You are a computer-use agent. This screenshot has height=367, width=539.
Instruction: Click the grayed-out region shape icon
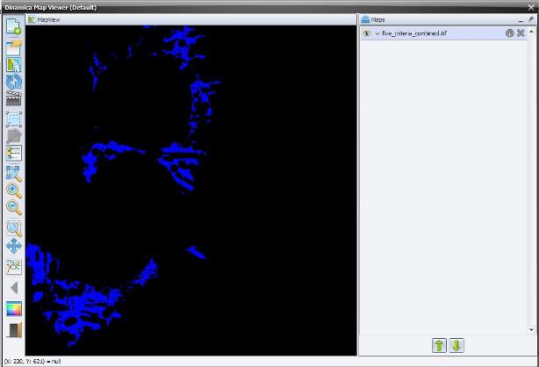pyautogui.click(x=14, y=136)
